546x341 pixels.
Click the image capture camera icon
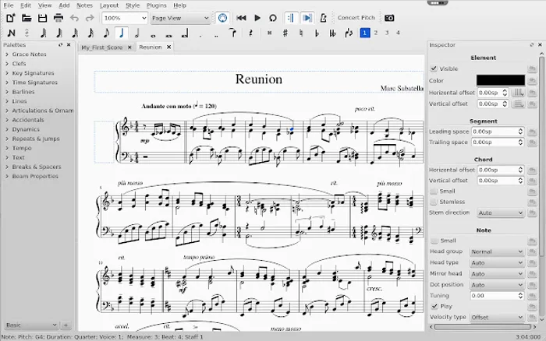[x=389, y=18]
